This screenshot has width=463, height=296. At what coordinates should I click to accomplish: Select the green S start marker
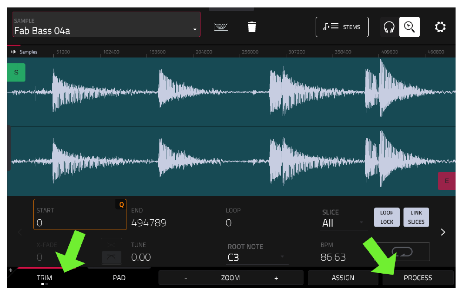coord(16,73)
